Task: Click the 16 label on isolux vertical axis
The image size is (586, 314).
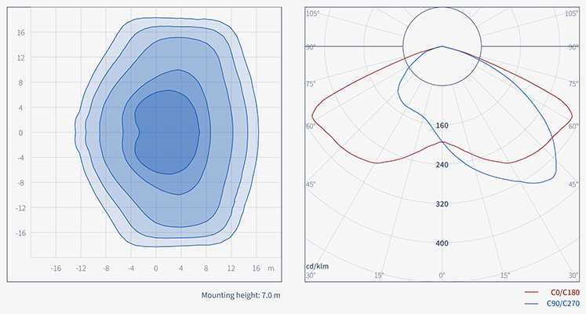Action: point(22,32)
